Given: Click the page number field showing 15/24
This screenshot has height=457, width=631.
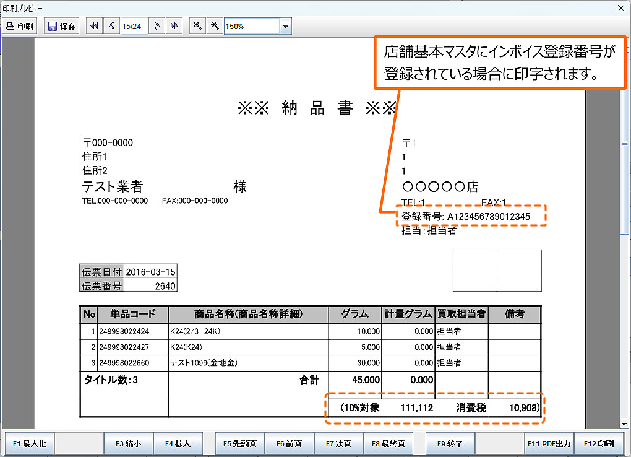Looking at the screenshot, I should [132, 26].
